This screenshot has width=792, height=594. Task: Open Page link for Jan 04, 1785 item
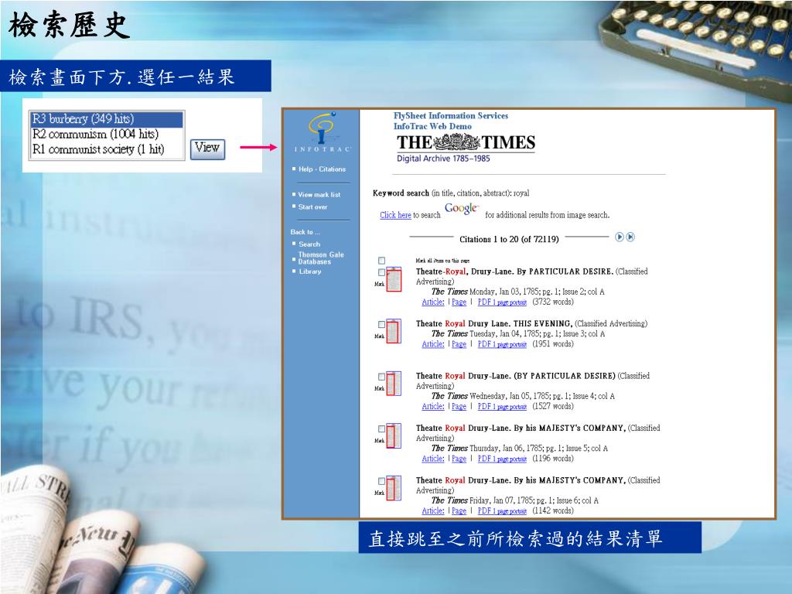click(459, 344)
